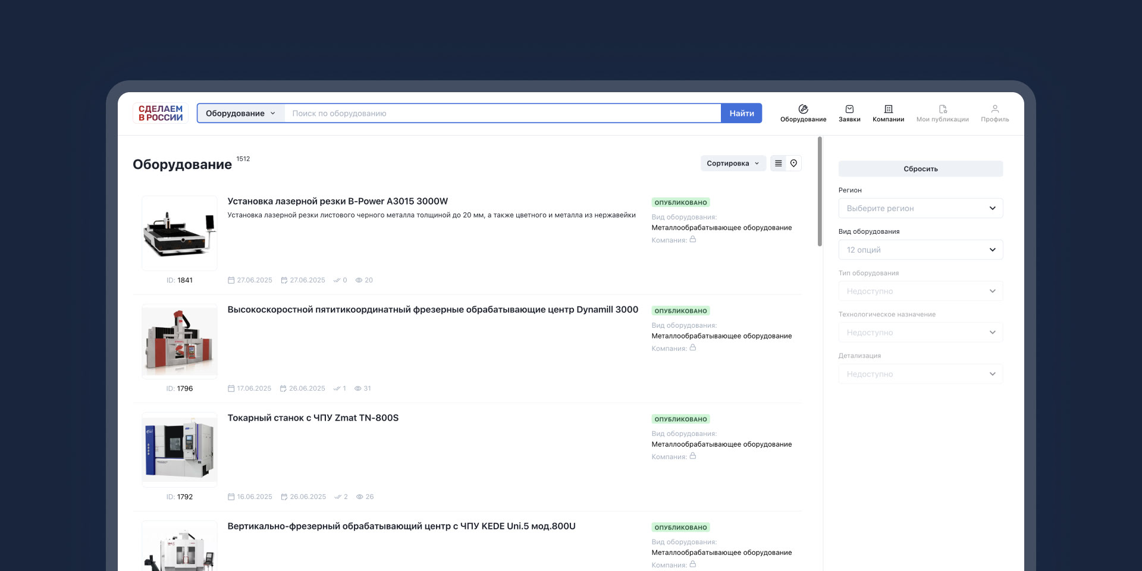The height and width of the screenshot is (571, 1142).
Task: Click lock icon in laser cutter's Компания field
Action: point(693,240)
